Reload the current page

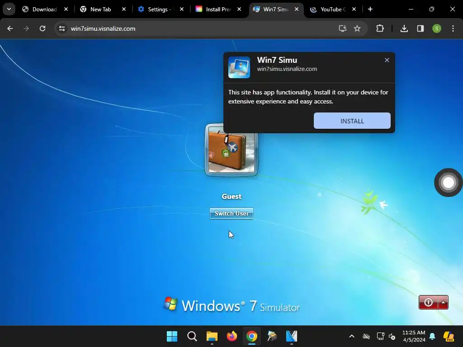[x=43, y=28]
